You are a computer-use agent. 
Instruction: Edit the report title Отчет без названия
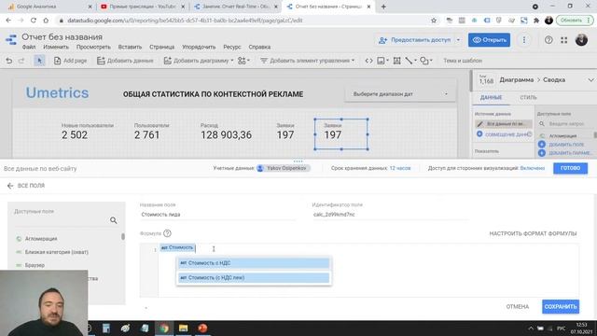(x=62, y=37)
